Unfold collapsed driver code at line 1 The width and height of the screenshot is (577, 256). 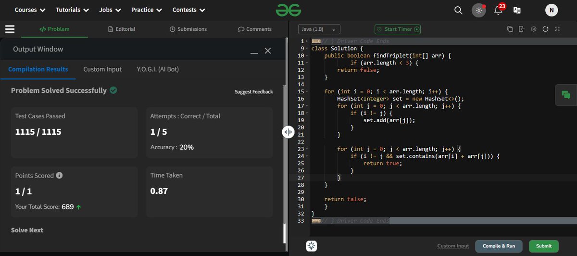307,41
